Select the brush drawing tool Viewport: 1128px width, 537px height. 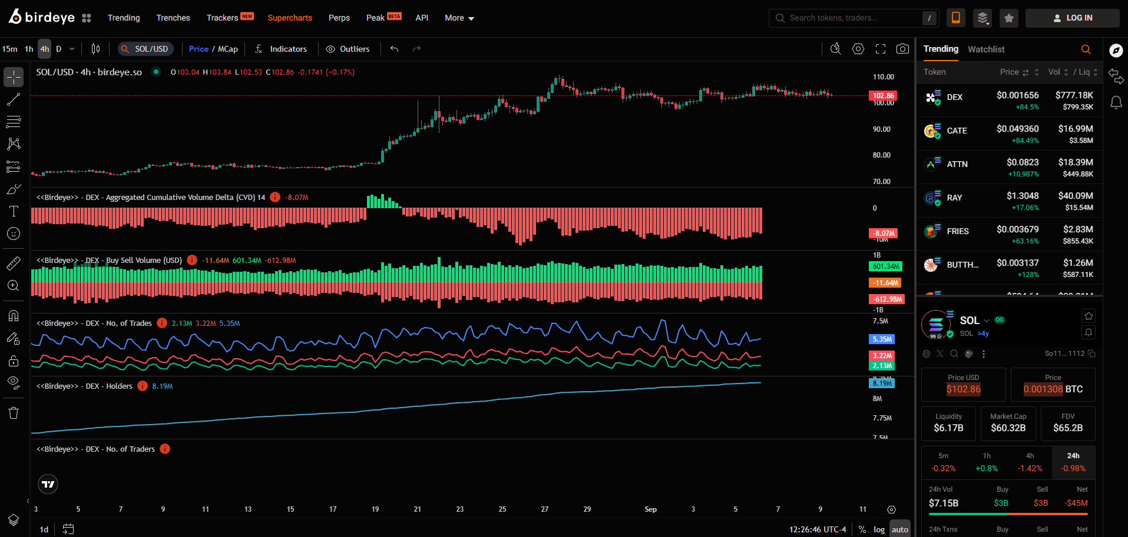(x=14, y=189)
